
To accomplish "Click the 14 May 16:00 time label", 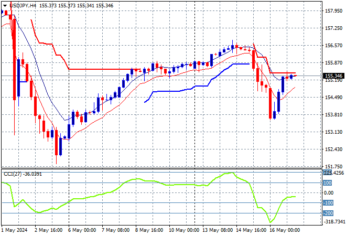I will coord(251,230).
